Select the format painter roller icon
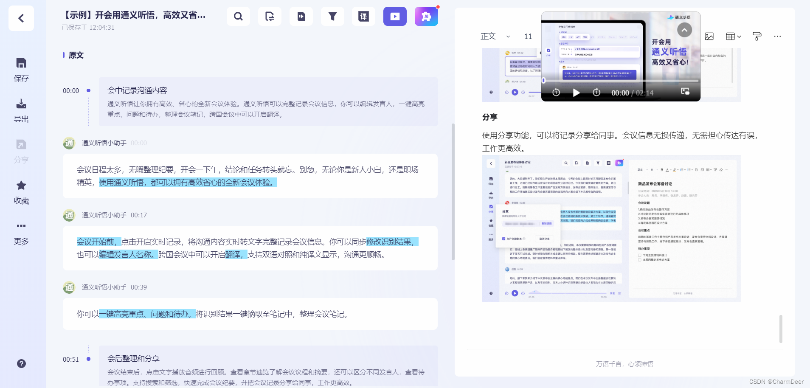 point(757,37)
